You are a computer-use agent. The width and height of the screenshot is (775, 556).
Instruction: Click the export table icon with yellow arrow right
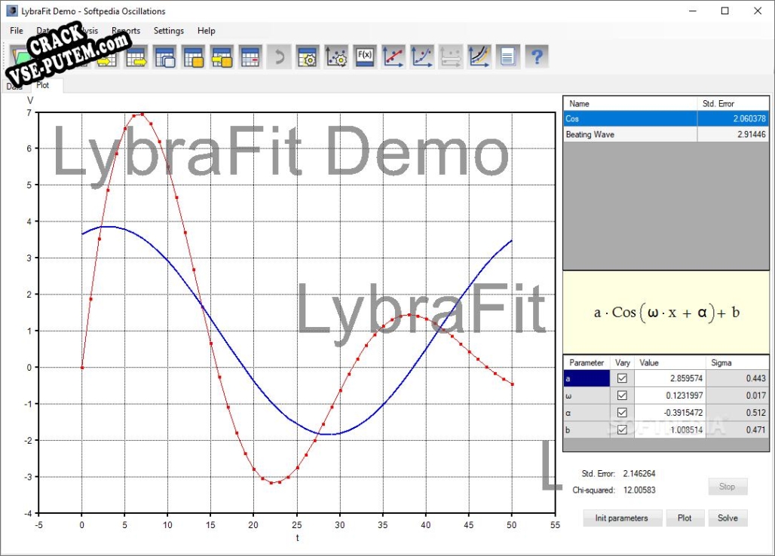[x=136, y=57]
